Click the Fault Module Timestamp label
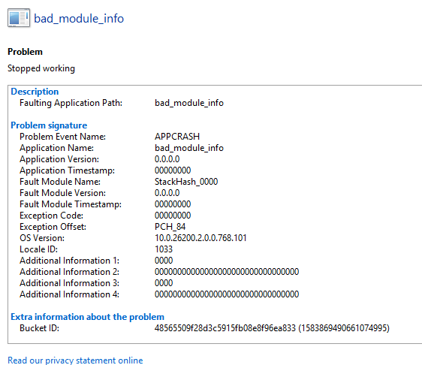Viewport: 422px width, 365px height. (71, 204)
